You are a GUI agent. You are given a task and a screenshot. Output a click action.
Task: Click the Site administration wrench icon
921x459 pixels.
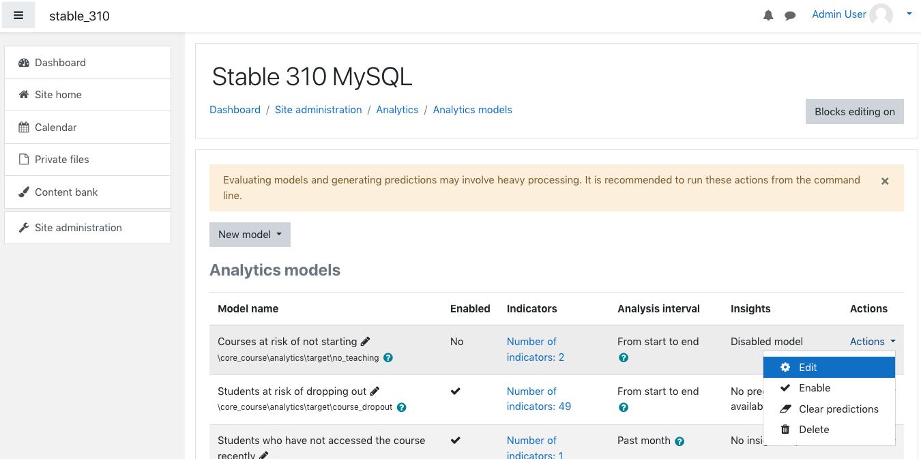click(24, 228)
